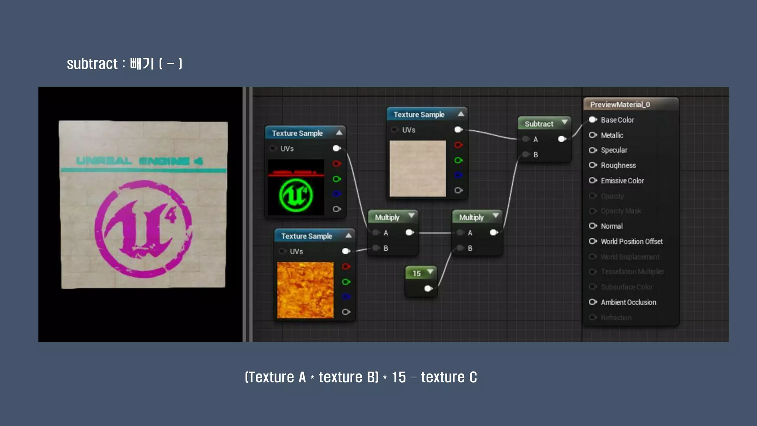Image resolution: width=757 pixels, height=426 pixels.
Task: Click the material preview viewport
Action: (140, 214)
